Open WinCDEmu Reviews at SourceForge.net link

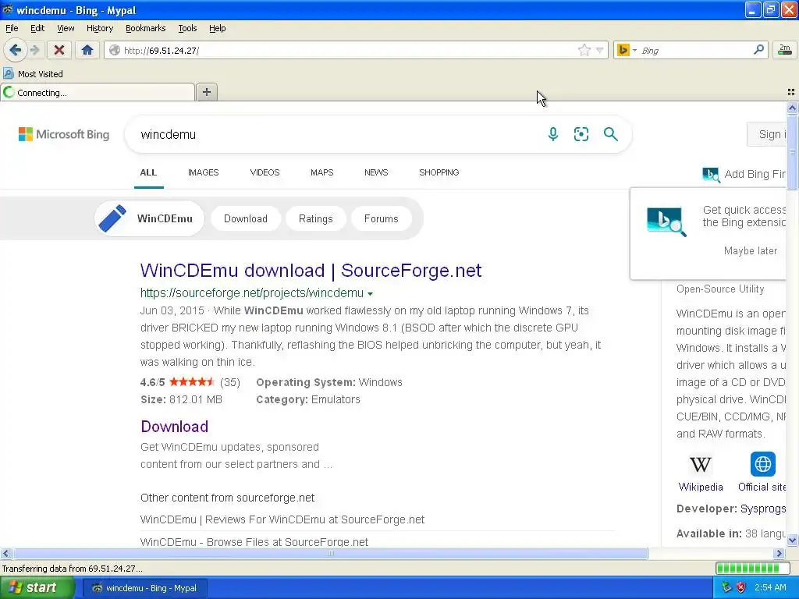[x=282, y=519]
